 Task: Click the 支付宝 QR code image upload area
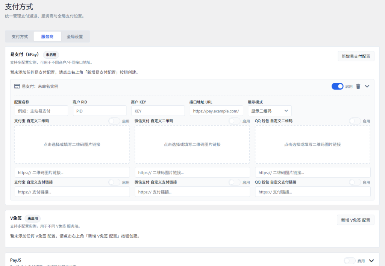[72, 144]
